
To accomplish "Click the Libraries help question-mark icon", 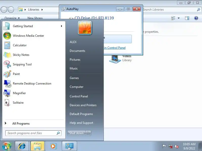I will pos(196,18).
